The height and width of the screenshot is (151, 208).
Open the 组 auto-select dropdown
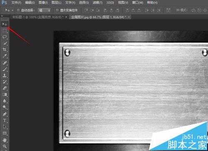coord(44,10)
